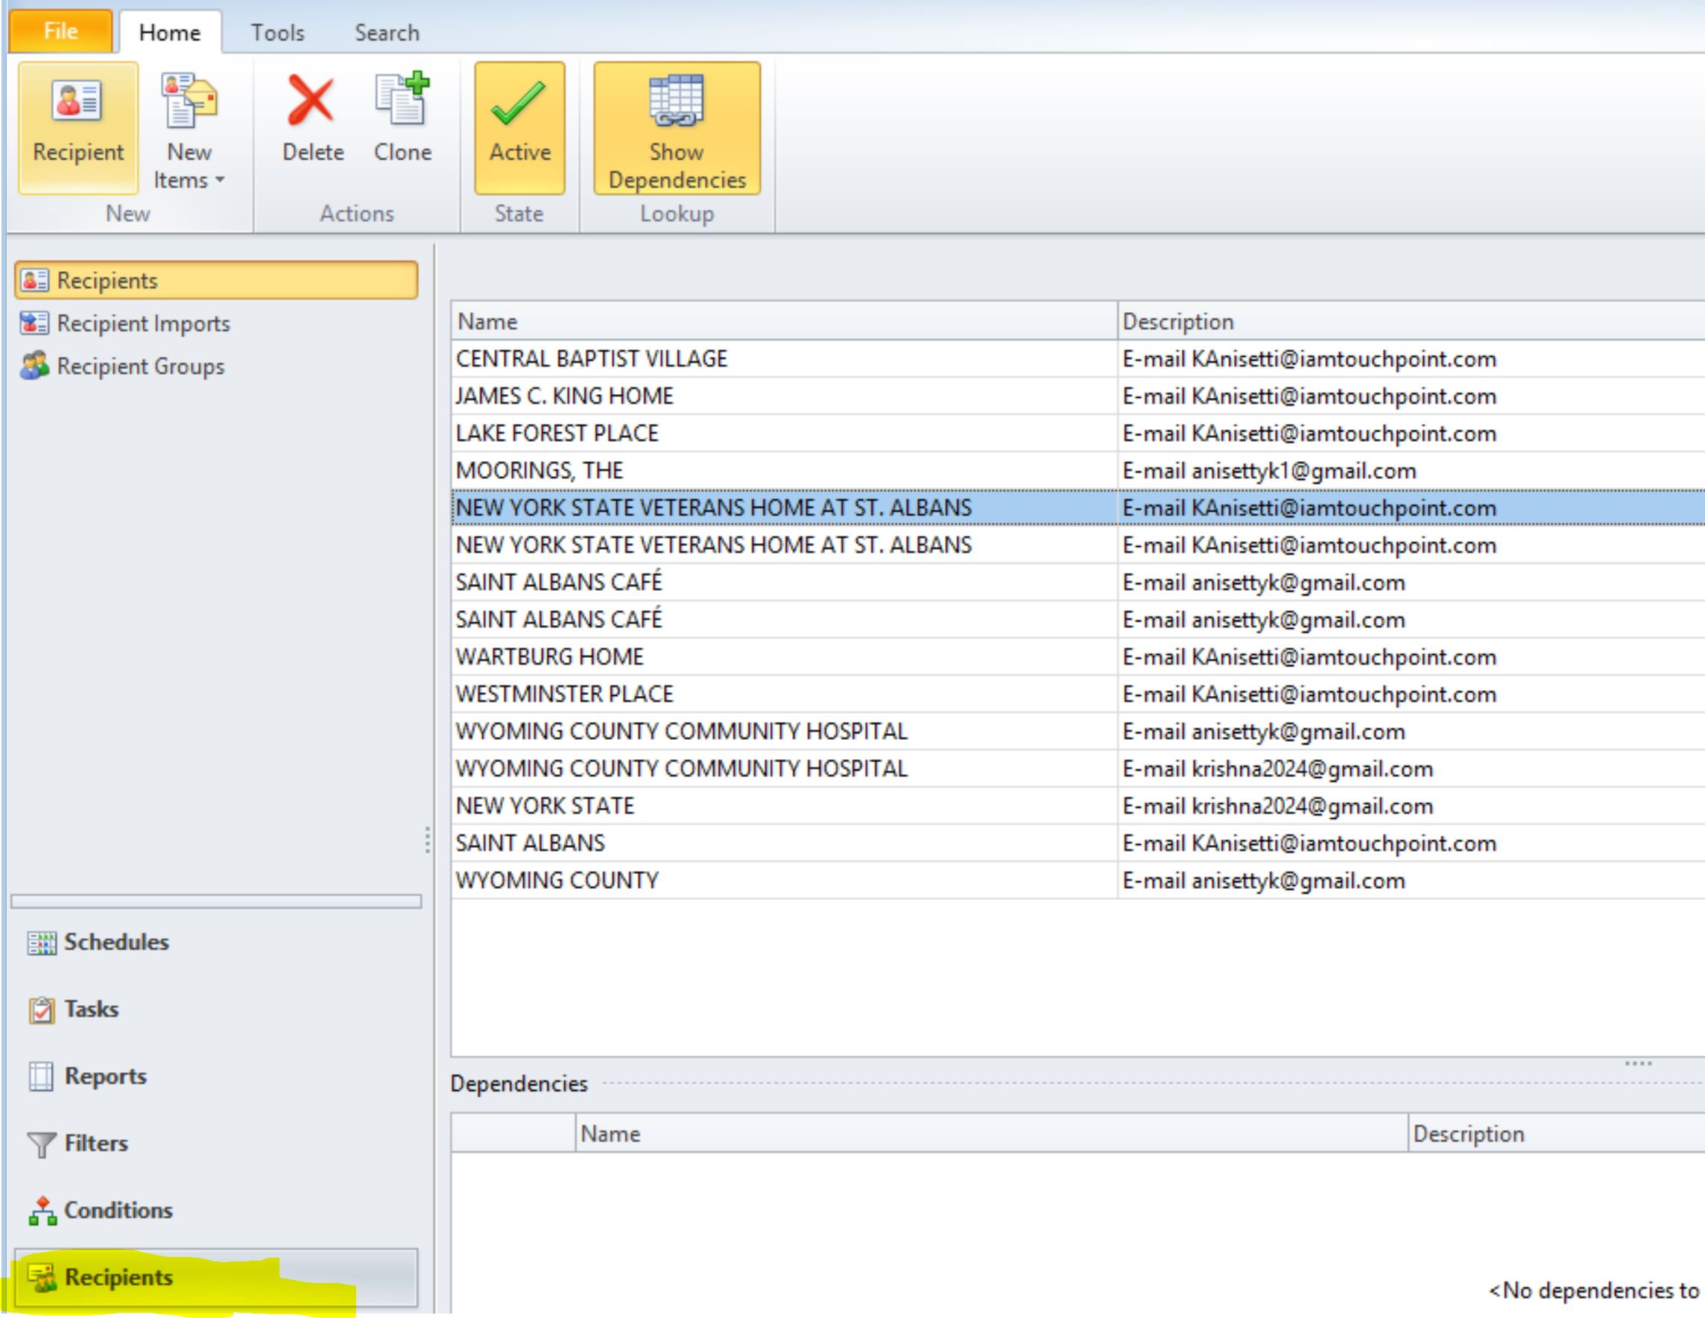1705x1318 pixels.
Task: Switch to the Search ribbon tab
Action: 387,33
